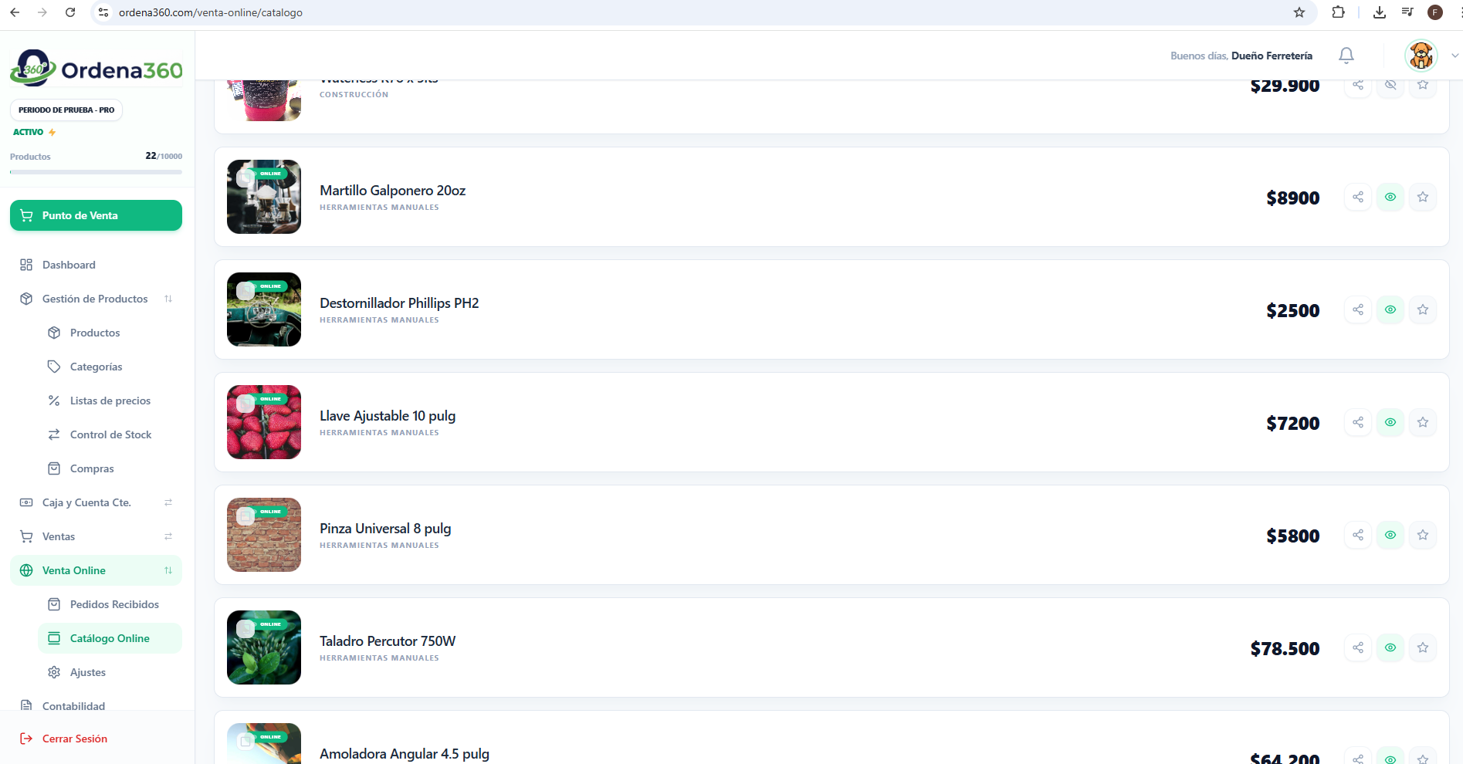The width and height of the screenshot is (1463, 764).
Task: Mark Martillo Galponero 20oz as featured star
Action: pyautogui.click(x=1423, y=197)
